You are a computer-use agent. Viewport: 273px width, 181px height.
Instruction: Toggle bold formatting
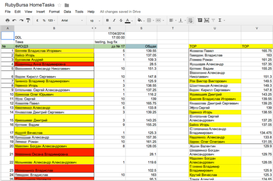pos(107,21)
